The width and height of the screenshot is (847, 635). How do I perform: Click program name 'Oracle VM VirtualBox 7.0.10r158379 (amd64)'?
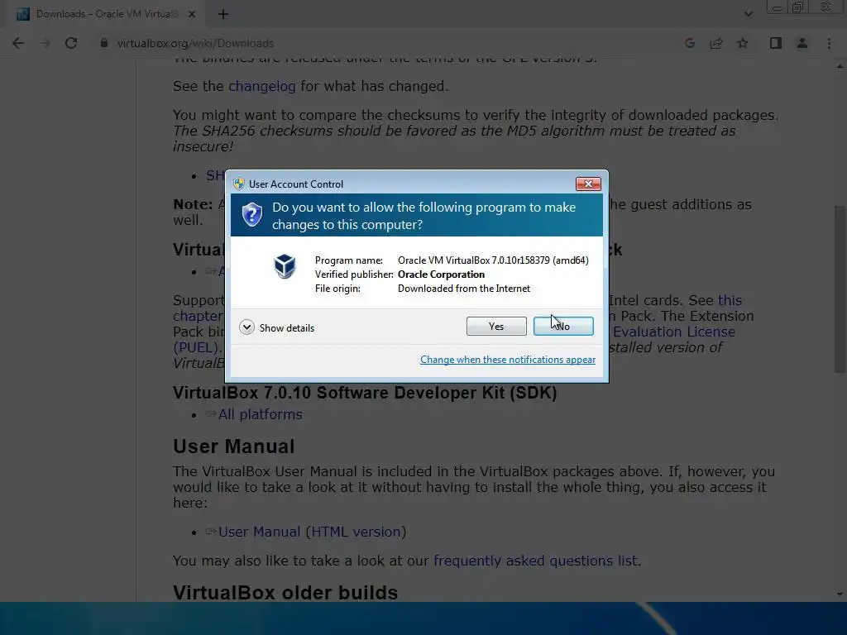(x=493, y=260)
